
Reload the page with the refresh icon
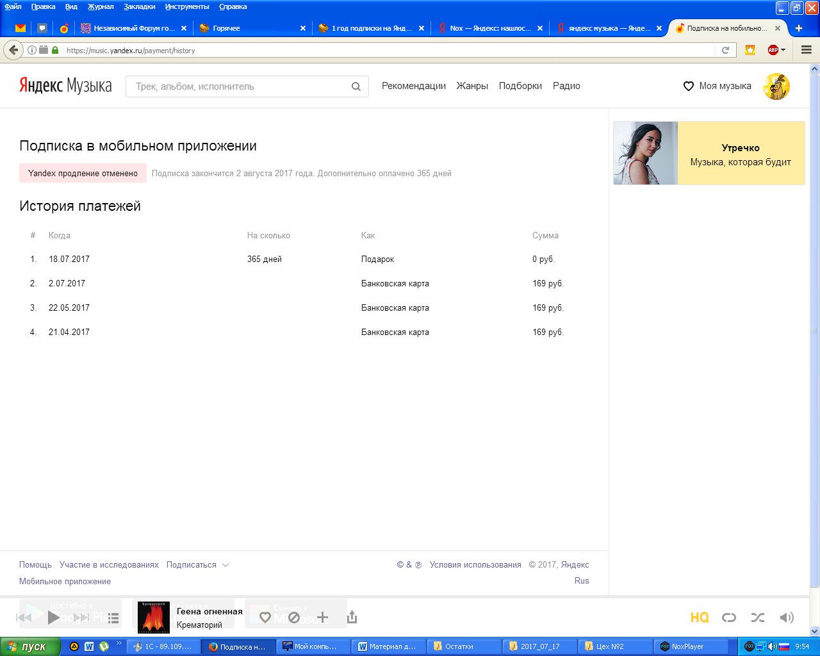pyautogui.click(x=725, y=50)
